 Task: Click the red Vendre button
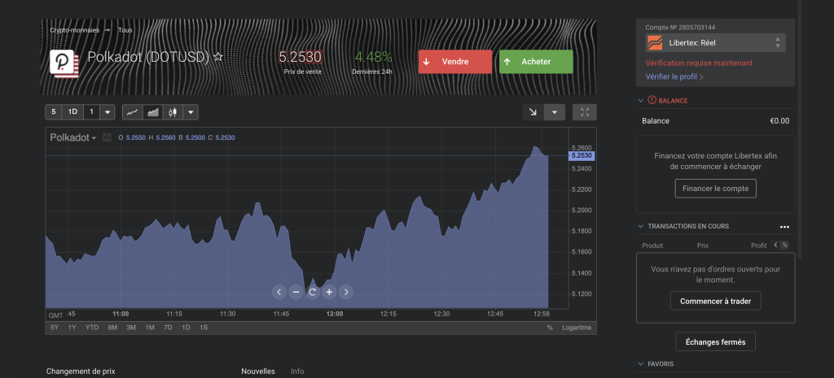pyautogui.click(x=455, y=62)
